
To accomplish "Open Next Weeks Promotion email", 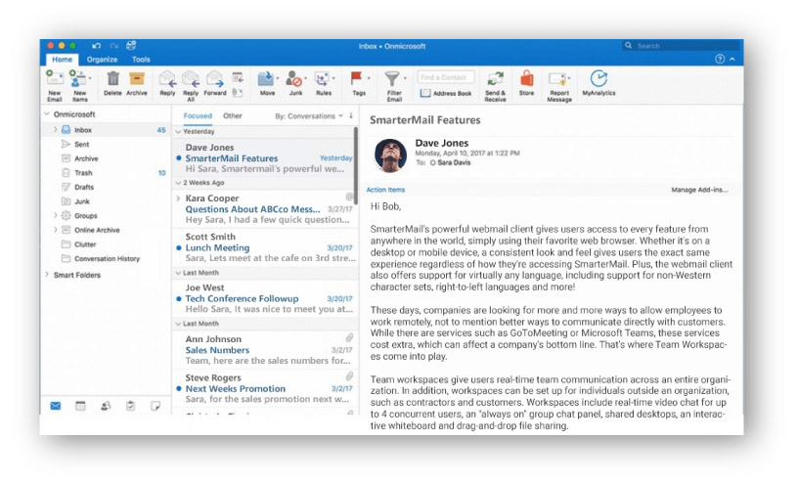I will [265, 388].
